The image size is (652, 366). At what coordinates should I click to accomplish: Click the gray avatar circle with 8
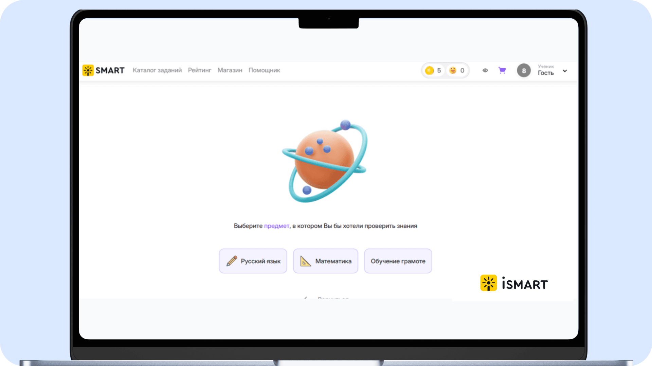[x=524, y=70]
